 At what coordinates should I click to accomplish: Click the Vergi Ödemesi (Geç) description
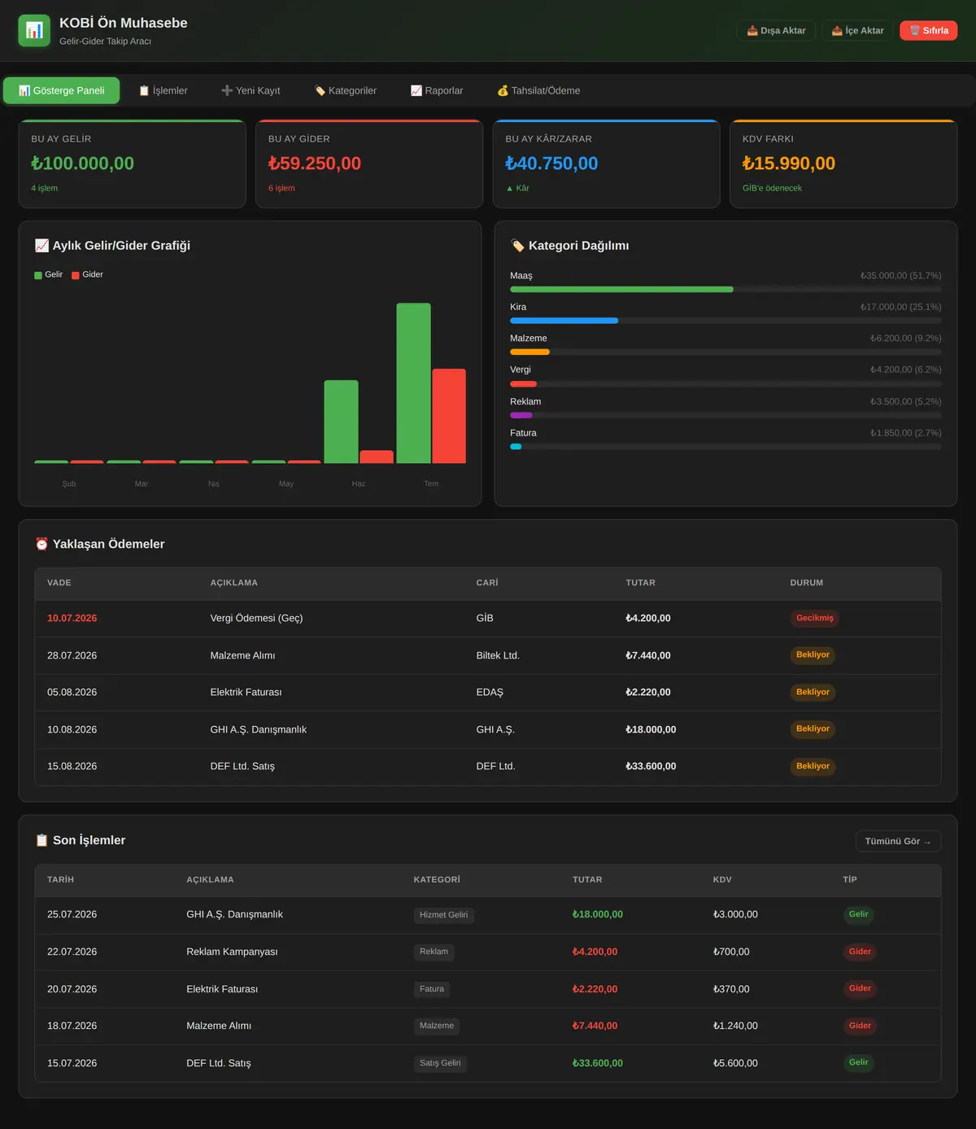click(256, 619)
